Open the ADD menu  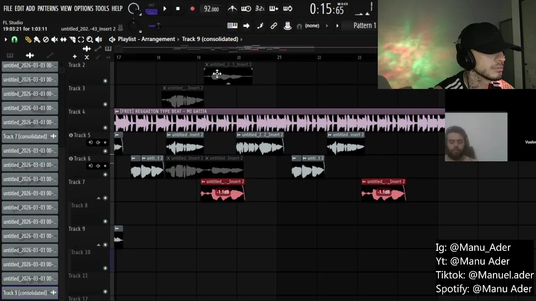pos(31,8)
